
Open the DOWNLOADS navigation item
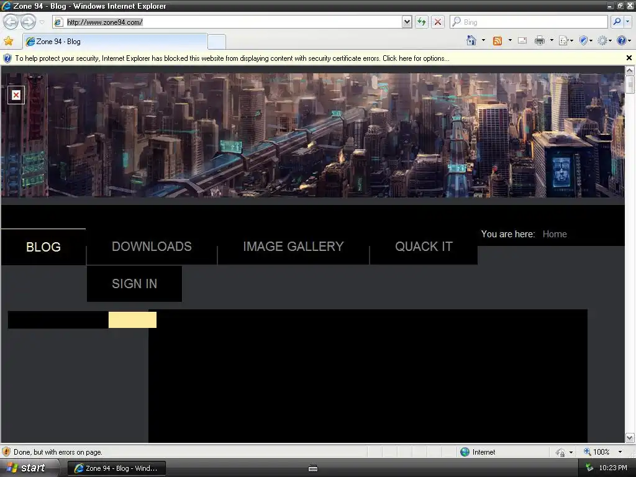click(x=152, y=247)
